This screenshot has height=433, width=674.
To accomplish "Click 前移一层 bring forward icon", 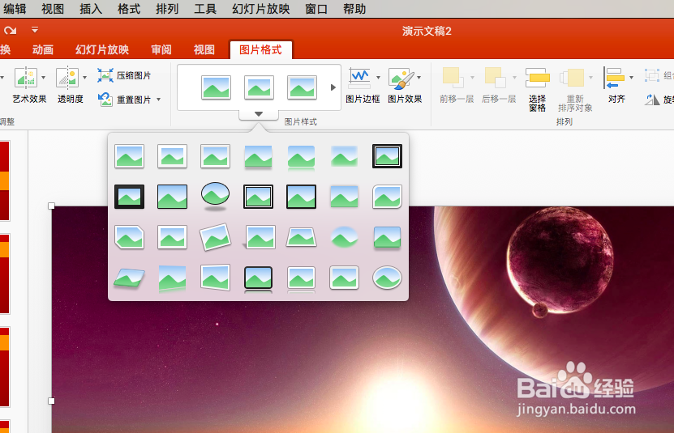I will pyautogui.click(x=453, y=78).
